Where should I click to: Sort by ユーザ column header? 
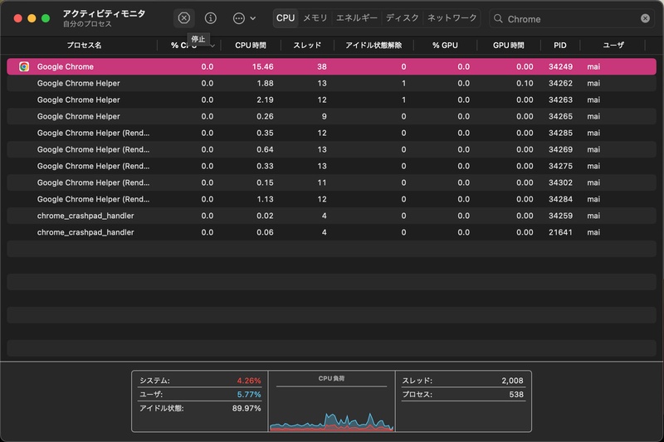(613, 46)
